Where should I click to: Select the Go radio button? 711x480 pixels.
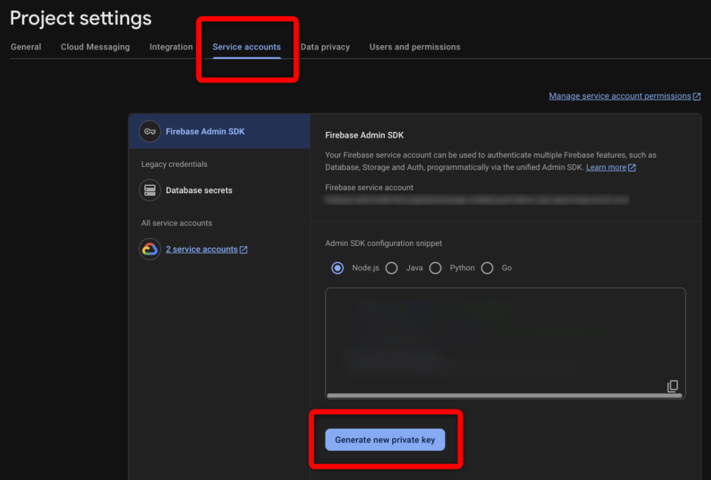(487, 268)
